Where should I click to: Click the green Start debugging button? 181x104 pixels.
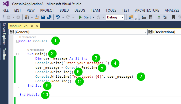tap(85, 17)
